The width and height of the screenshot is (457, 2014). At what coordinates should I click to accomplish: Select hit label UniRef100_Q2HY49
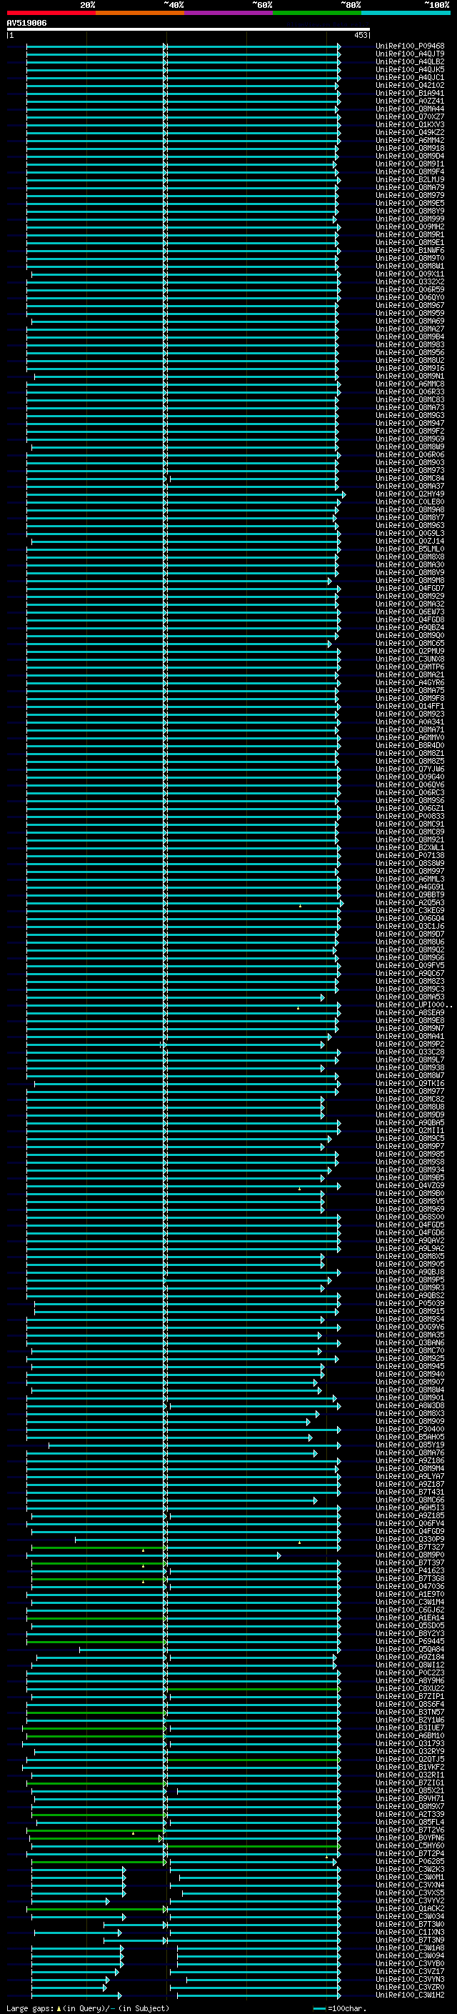point(410,494)
